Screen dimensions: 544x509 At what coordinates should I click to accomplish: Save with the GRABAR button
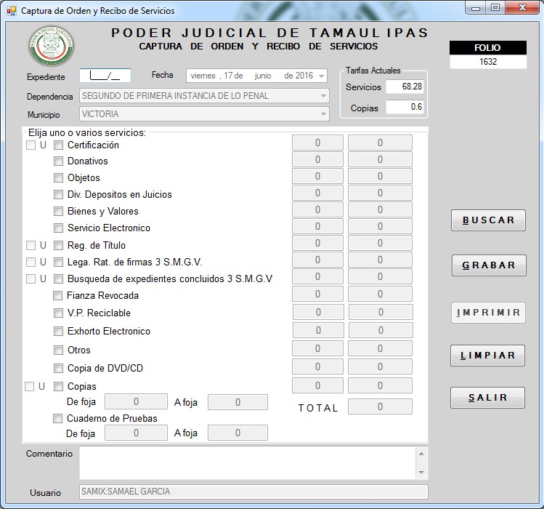[x=489, y=265]
